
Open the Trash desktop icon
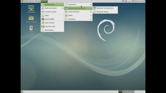pos(31,29)
